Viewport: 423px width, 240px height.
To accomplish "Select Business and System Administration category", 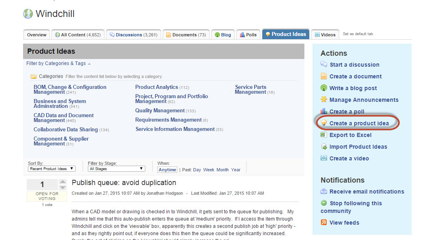I will pos(60,104).
